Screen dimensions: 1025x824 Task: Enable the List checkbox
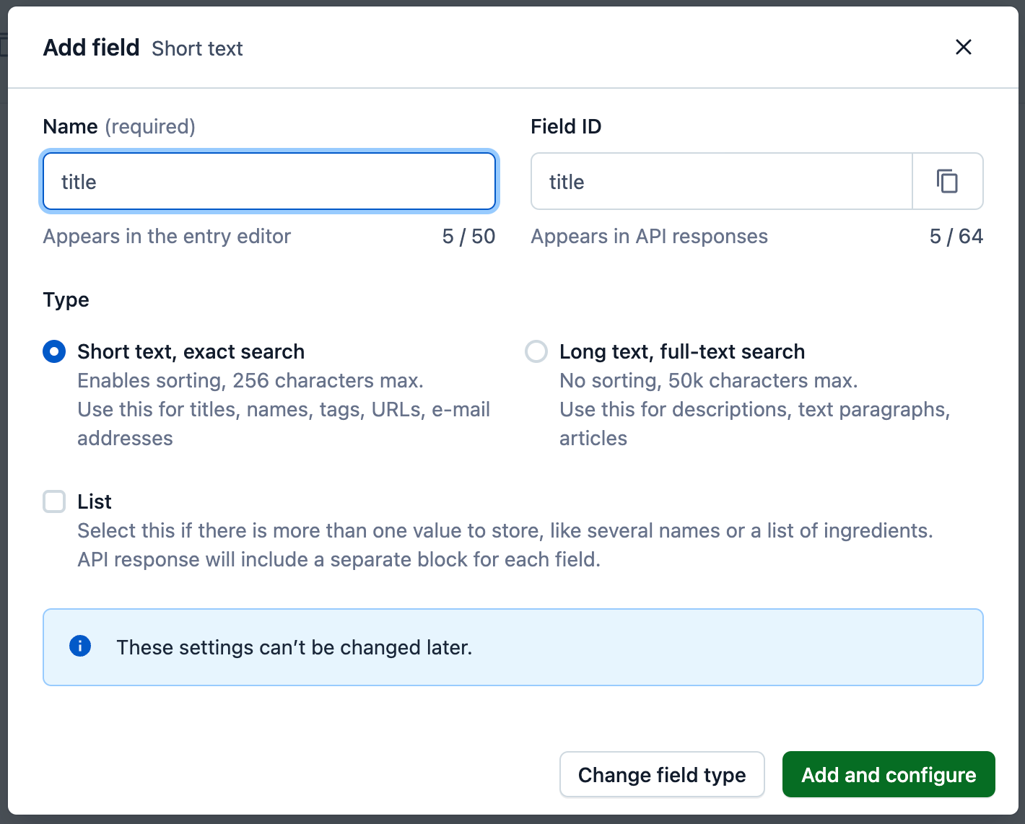(x=53, y=501)
